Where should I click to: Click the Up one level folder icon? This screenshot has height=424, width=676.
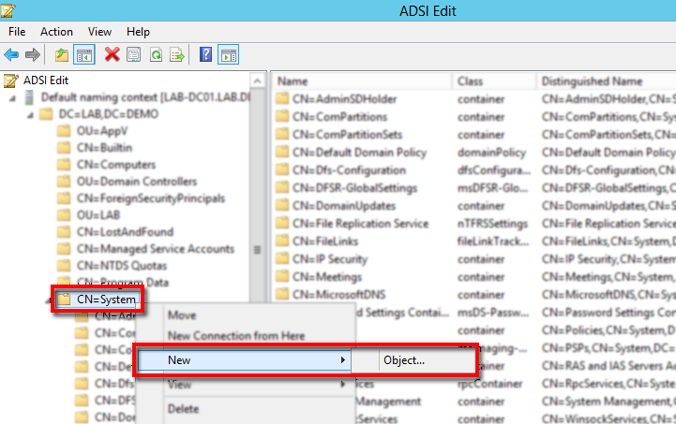(x=62, y=55)
